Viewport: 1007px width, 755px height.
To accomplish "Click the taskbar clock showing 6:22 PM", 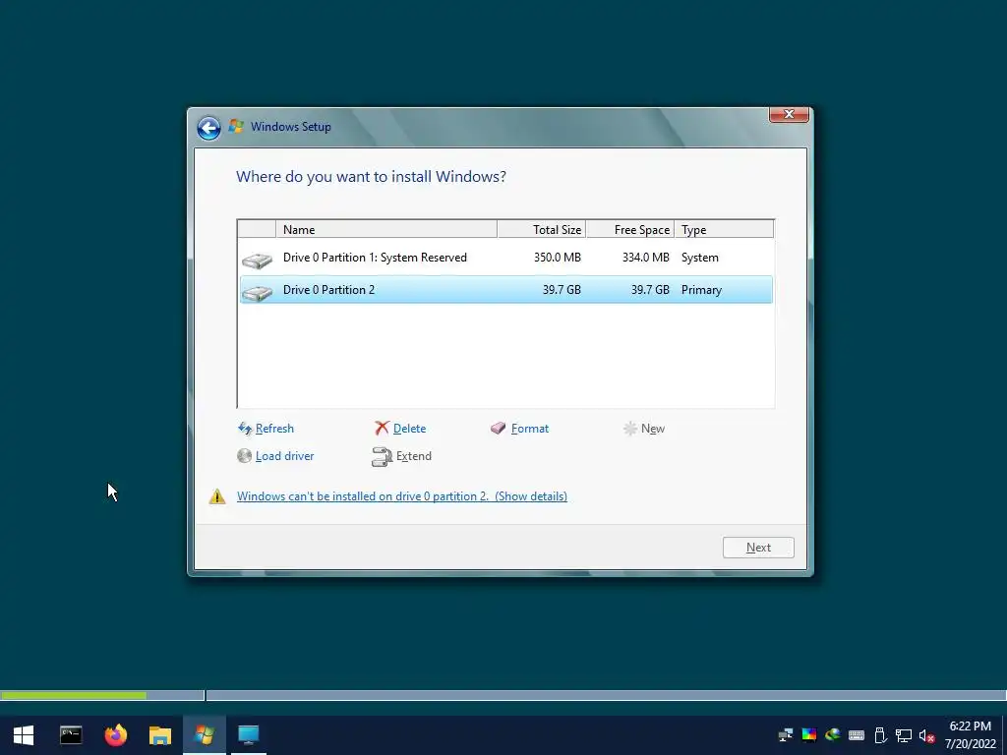I will [970, 735].
